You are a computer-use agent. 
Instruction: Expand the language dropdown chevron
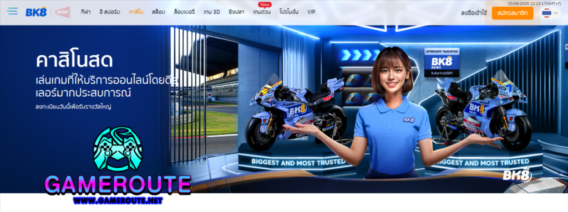(x=556, y=13)
